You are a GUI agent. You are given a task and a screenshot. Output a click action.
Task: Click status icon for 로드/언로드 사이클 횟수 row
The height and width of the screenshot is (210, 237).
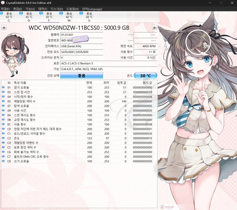click(x=3, y=133)
